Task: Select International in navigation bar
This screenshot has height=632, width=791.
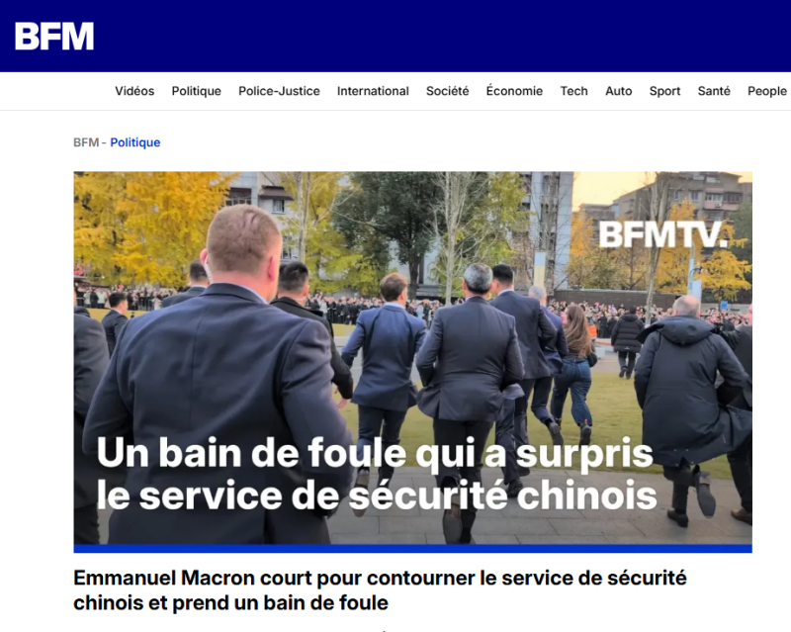Action: 373,91
